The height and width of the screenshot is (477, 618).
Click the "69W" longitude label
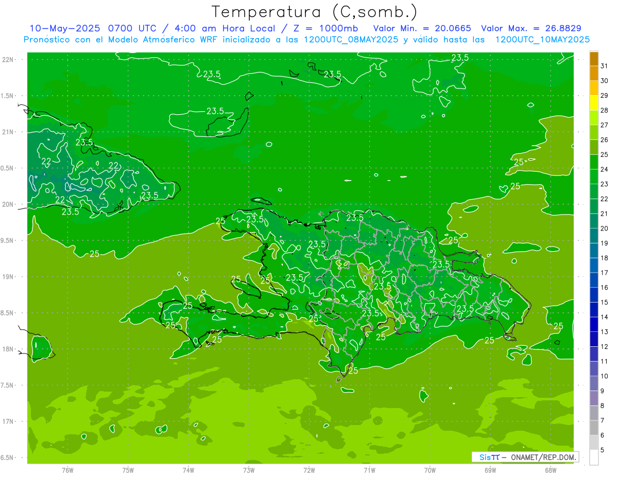tap(490, 470)
